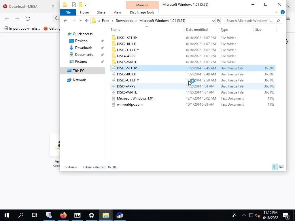Open Pictures in navigation pane
The image size is (295, 221).
point(81,62)
